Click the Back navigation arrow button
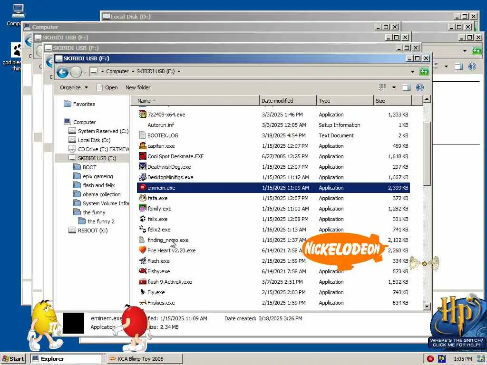 pos(62,72)
